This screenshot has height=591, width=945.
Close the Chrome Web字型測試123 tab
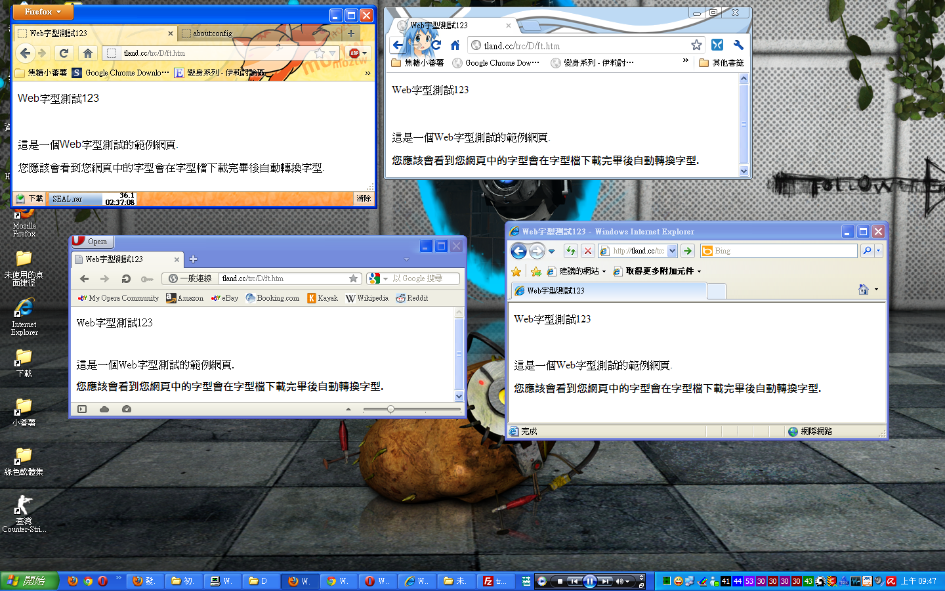(x=508, y=26)
